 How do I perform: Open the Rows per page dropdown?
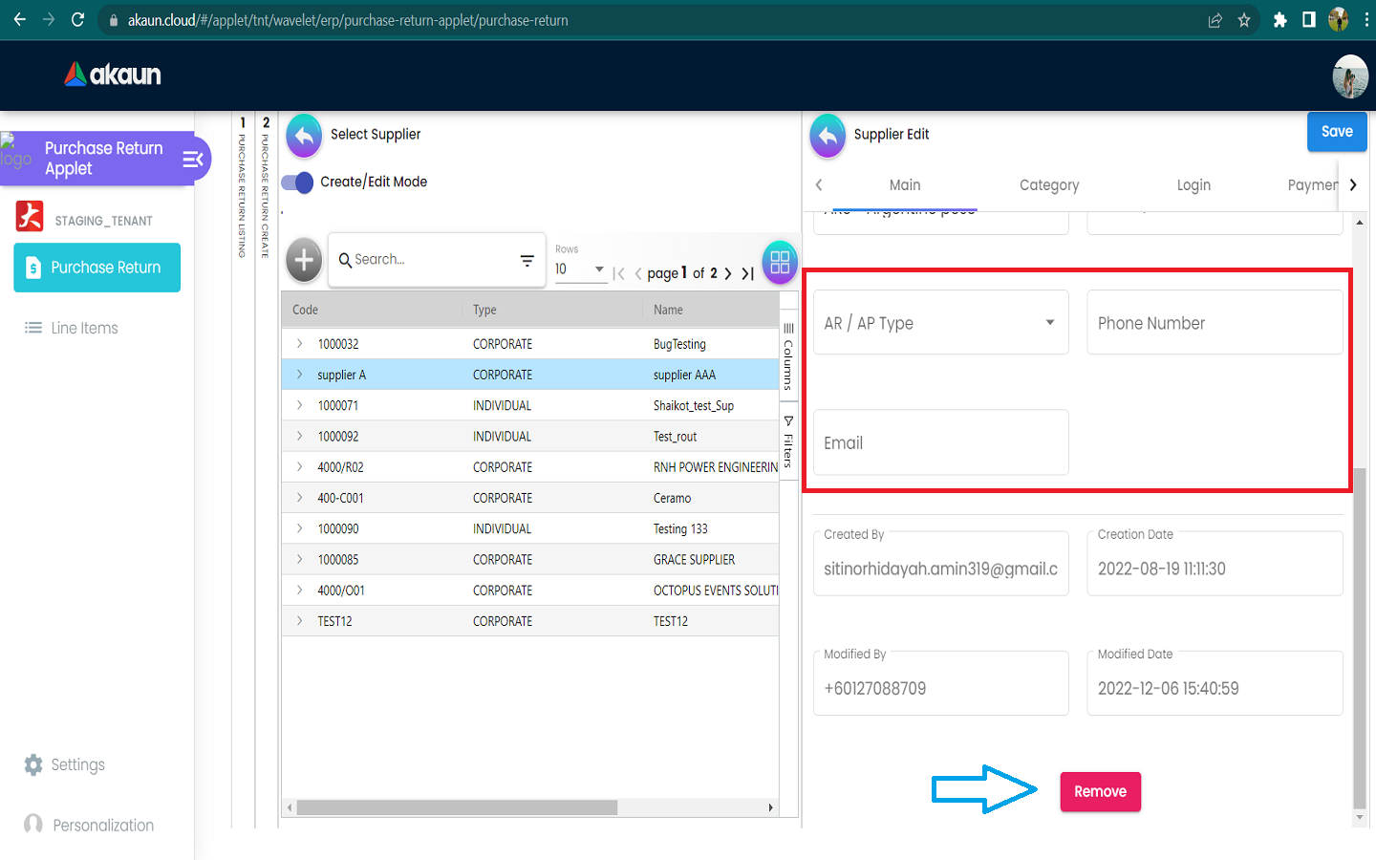(x=580, y=269)
